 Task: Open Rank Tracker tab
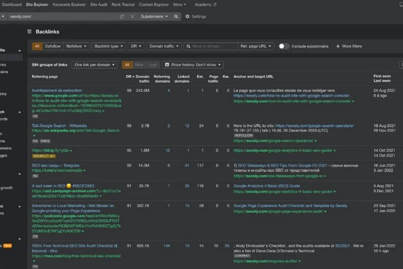pos(123,5)
